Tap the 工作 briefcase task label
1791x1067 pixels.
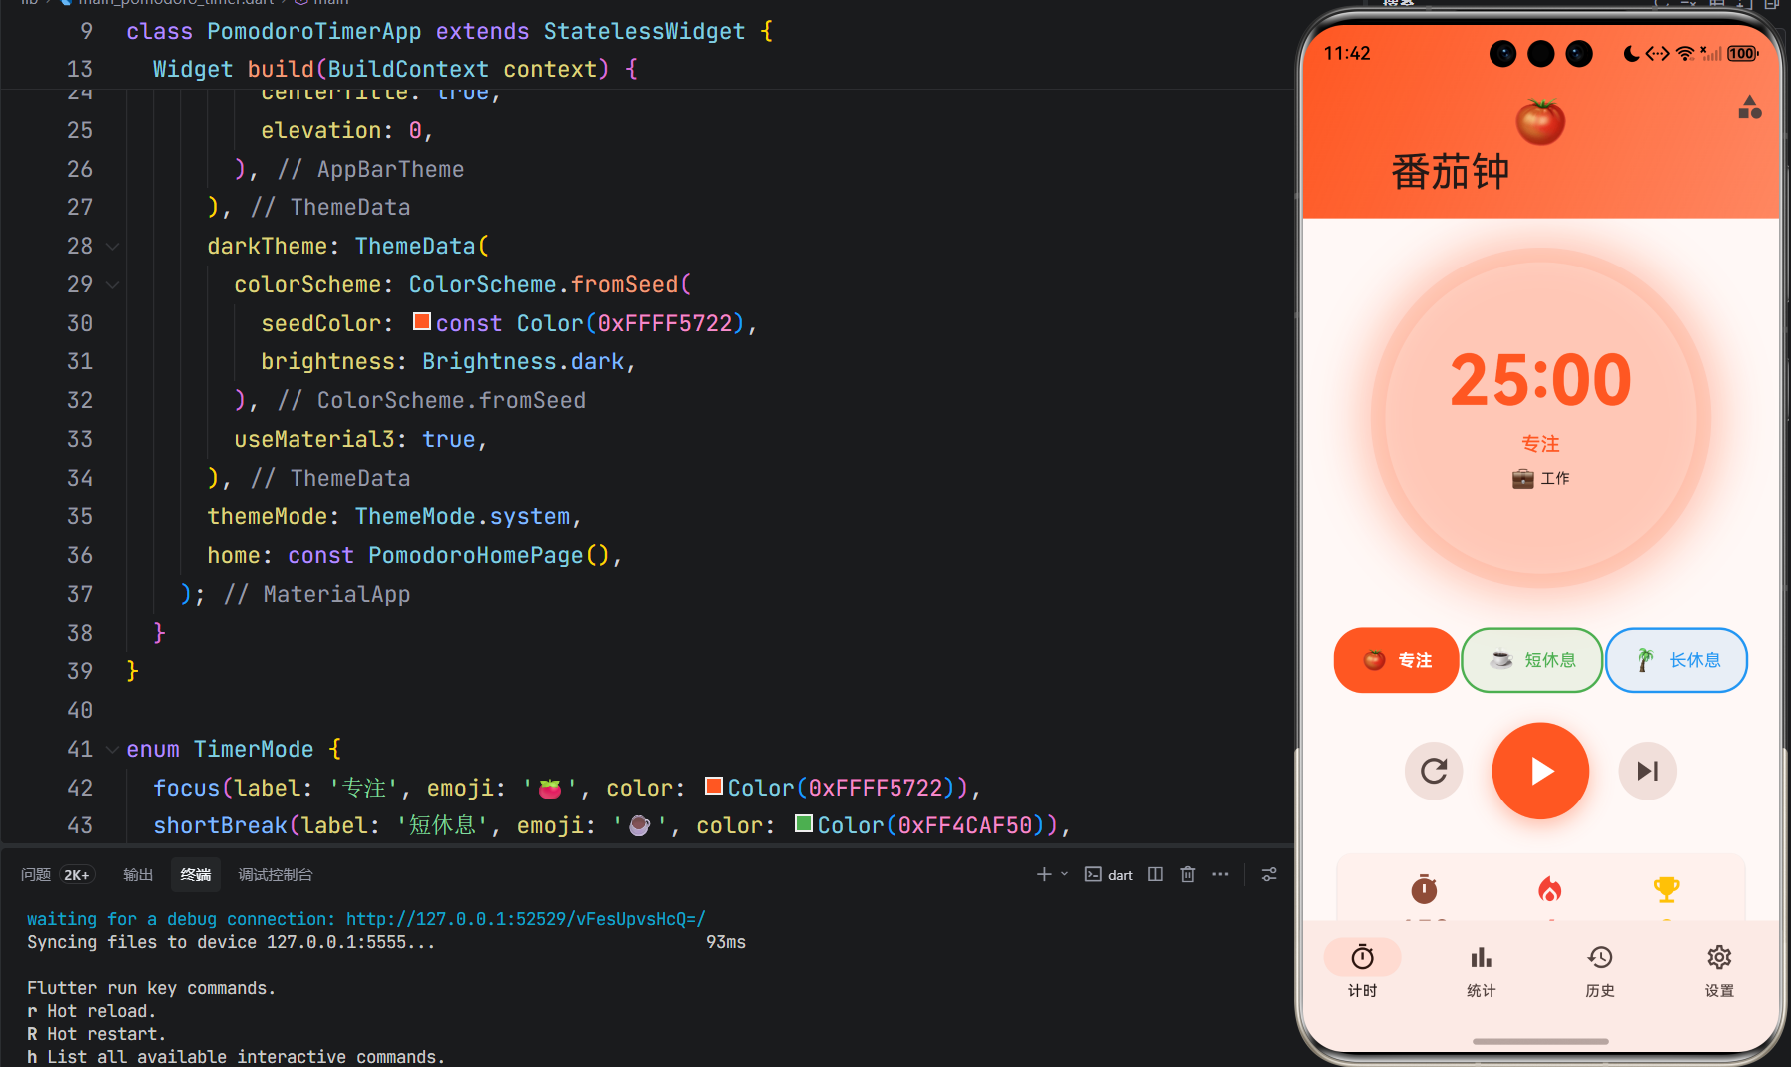tap(1540, 479)
